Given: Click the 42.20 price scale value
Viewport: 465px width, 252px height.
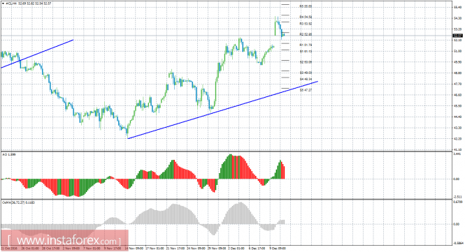Looking at the screenshot, I should point(457,139).
